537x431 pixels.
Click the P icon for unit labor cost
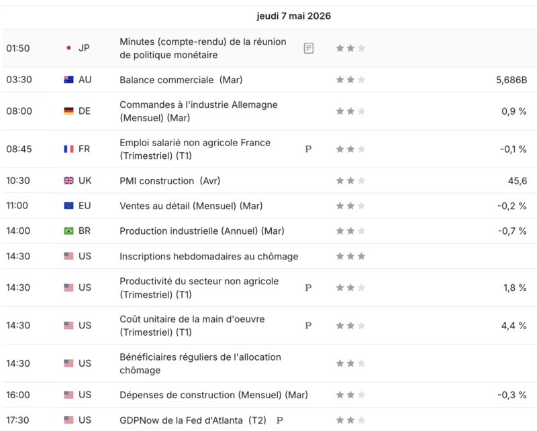pos(308,326)
